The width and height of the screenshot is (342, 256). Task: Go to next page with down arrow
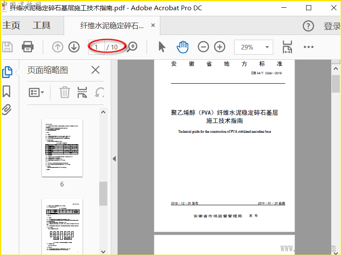coord(74,47)
